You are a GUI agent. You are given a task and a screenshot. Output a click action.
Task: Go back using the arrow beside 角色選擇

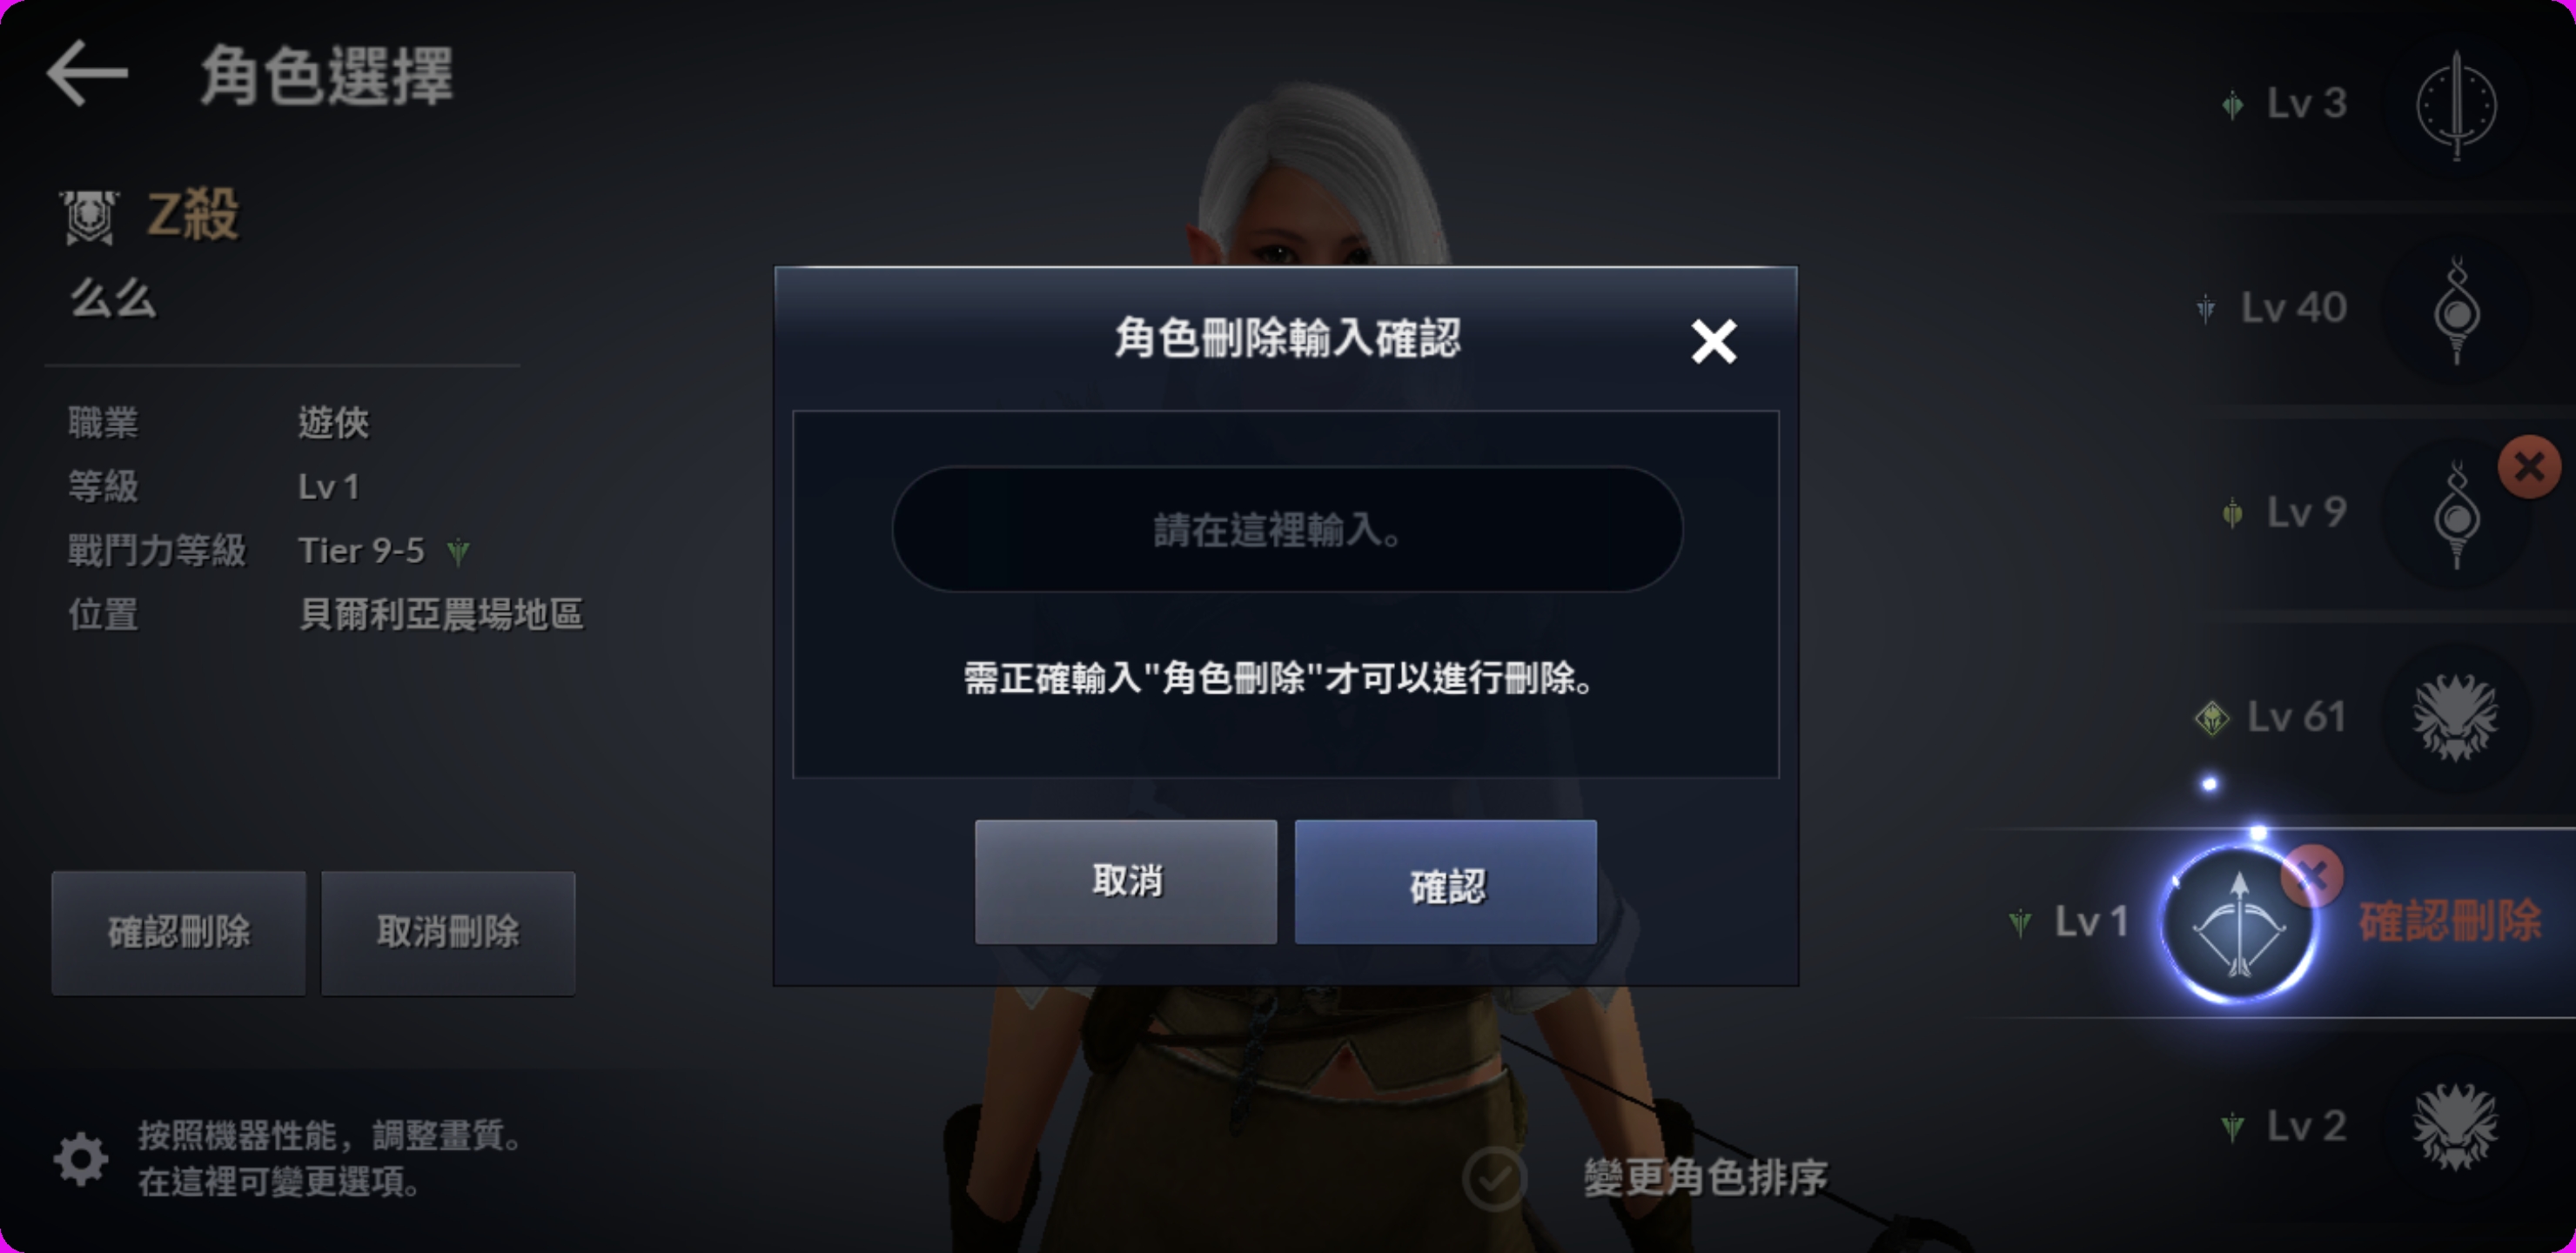(88, 73)
